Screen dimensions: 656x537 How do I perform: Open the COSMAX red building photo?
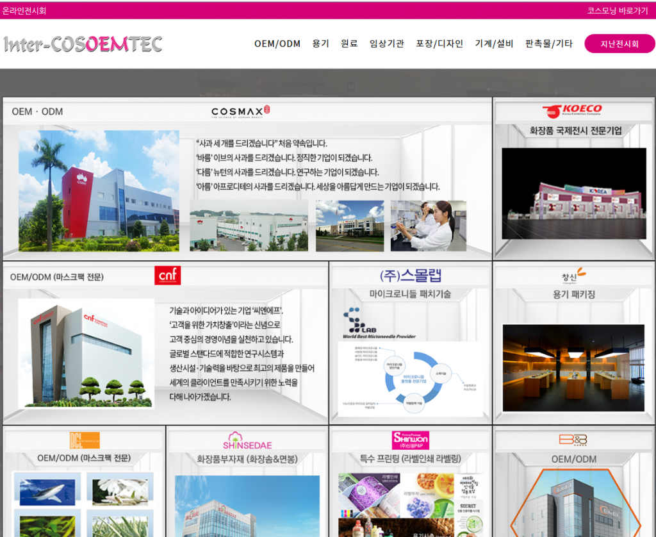coord(99,191)
